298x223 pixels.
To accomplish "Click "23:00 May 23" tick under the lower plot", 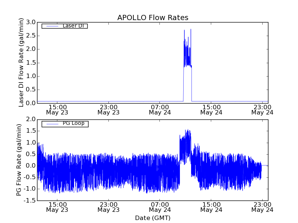I will (x=108, y=207).
